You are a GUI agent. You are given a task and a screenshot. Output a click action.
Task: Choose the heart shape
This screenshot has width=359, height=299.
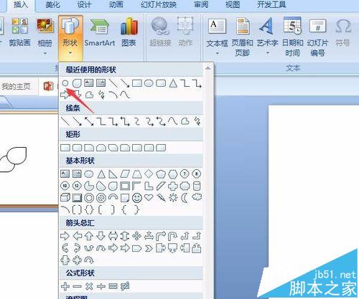(149, 198)
